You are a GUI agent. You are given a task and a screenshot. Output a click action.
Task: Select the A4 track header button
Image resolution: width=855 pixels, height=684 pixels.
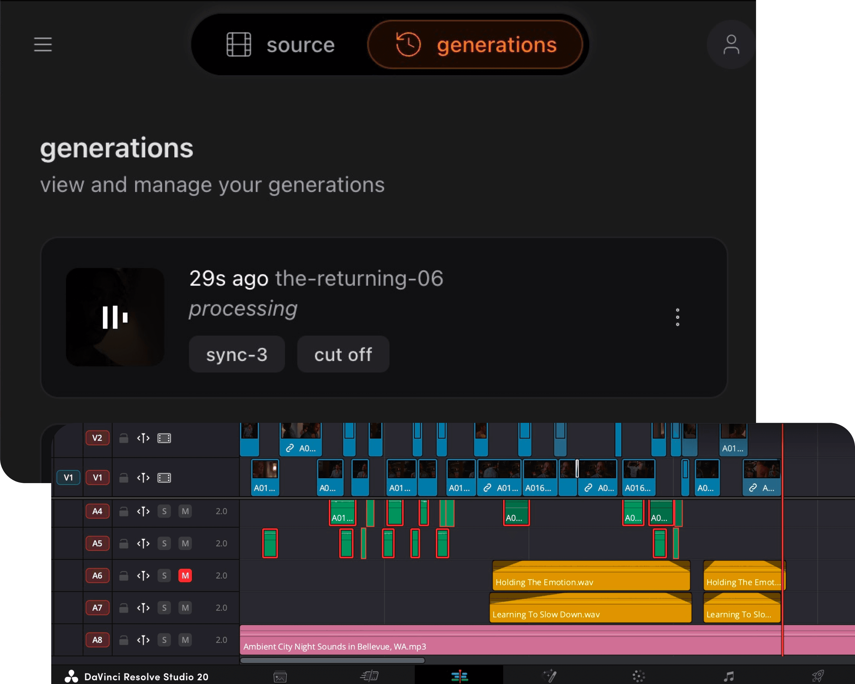[97, 511]
